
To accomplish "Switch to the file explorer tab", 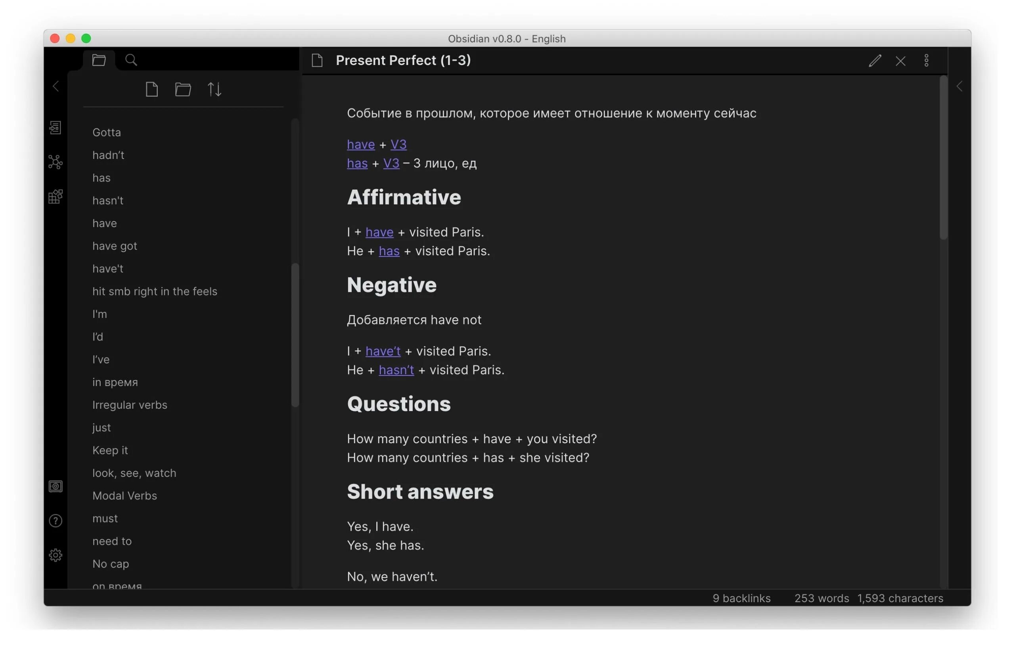I will (x=99, y=60).
